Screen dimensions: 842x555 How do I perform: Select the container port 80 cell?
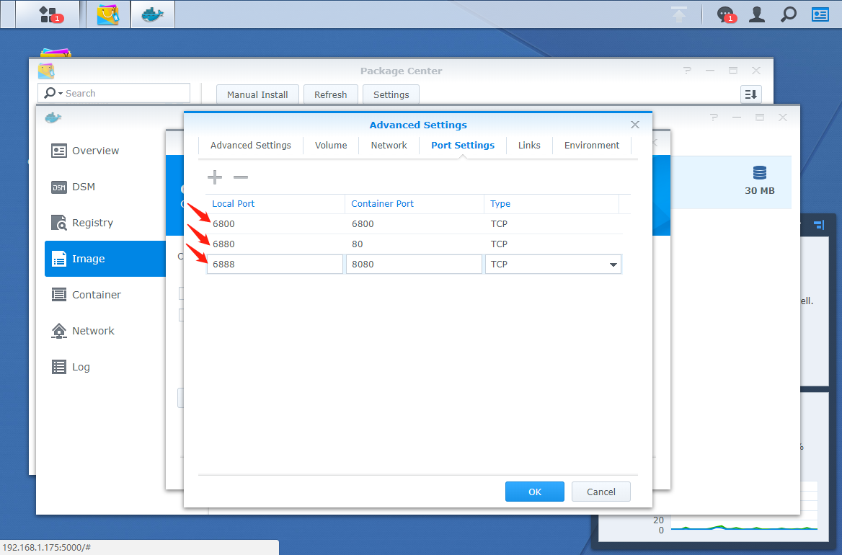415,244
